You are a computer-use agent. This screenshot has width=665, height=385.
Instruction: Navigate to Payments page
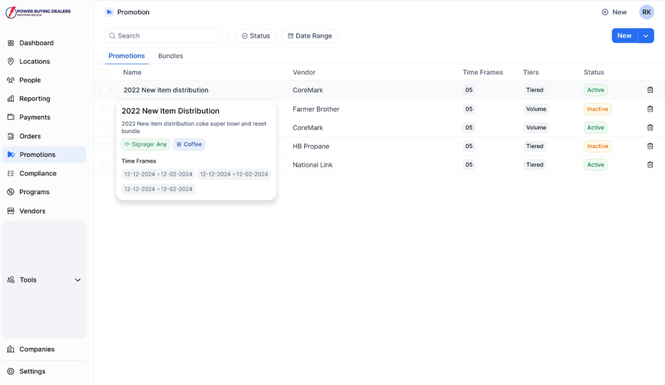pos(35,117)
